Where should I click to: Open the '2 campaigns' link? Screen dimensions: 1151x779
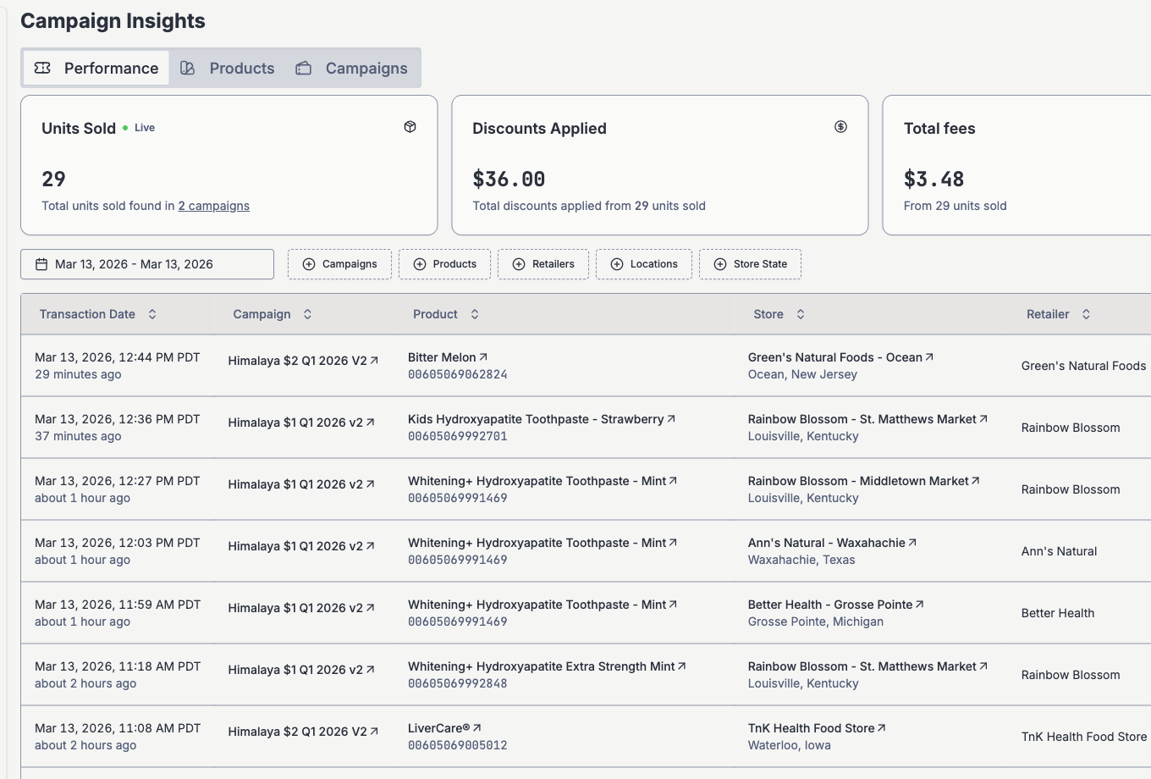click(x=214, y=206)
